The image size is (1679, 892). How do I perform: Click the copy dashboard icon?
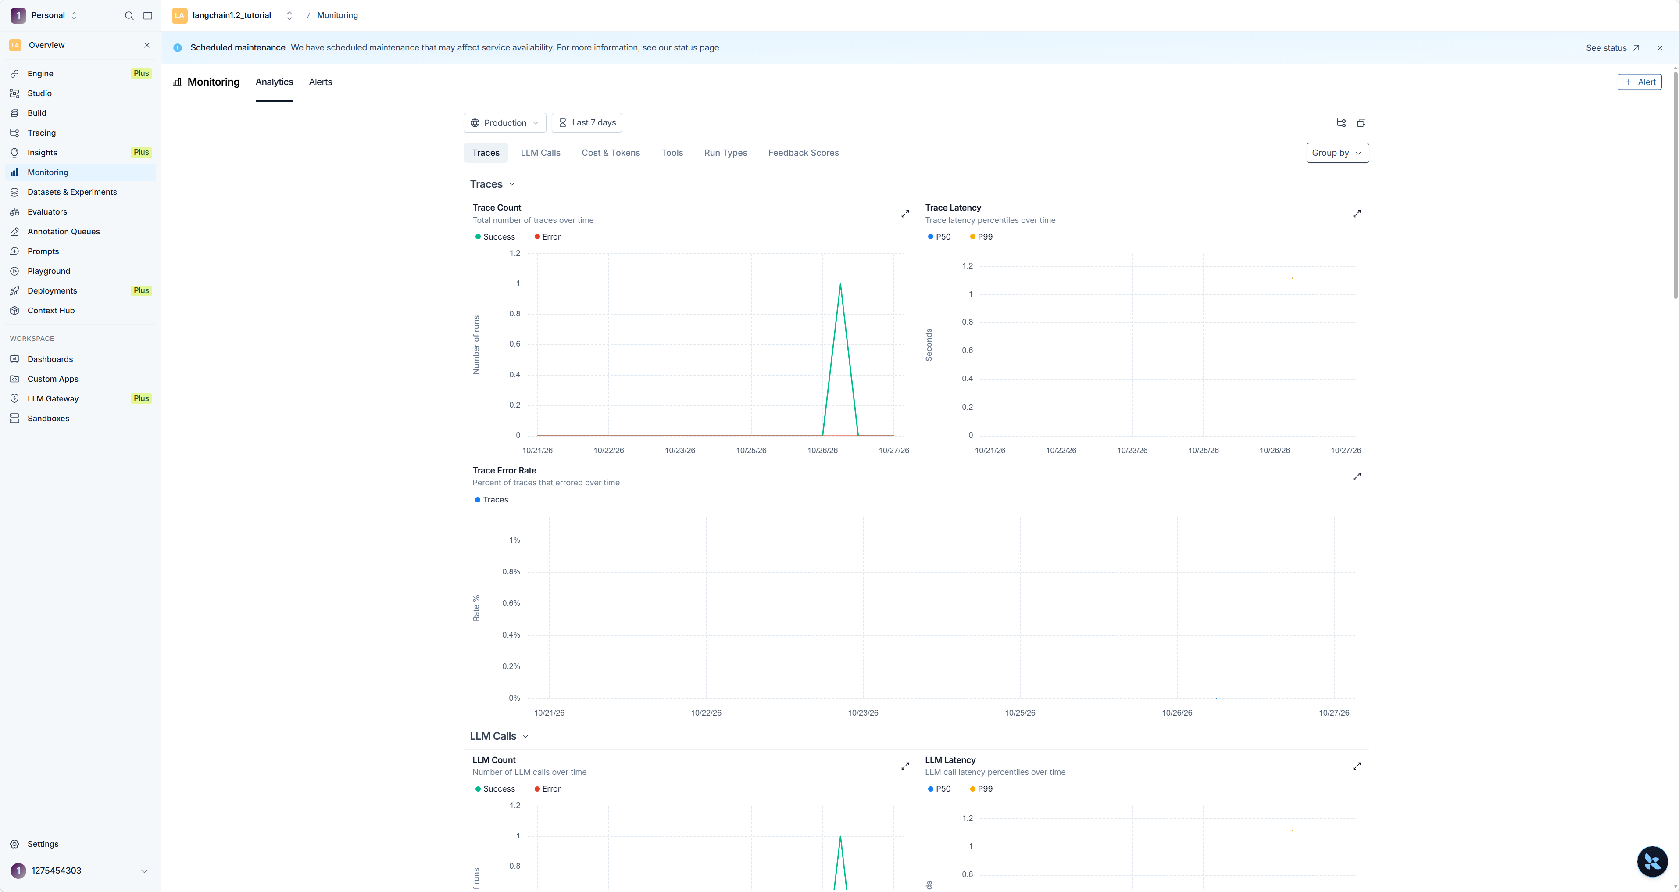coord(1361,122)
